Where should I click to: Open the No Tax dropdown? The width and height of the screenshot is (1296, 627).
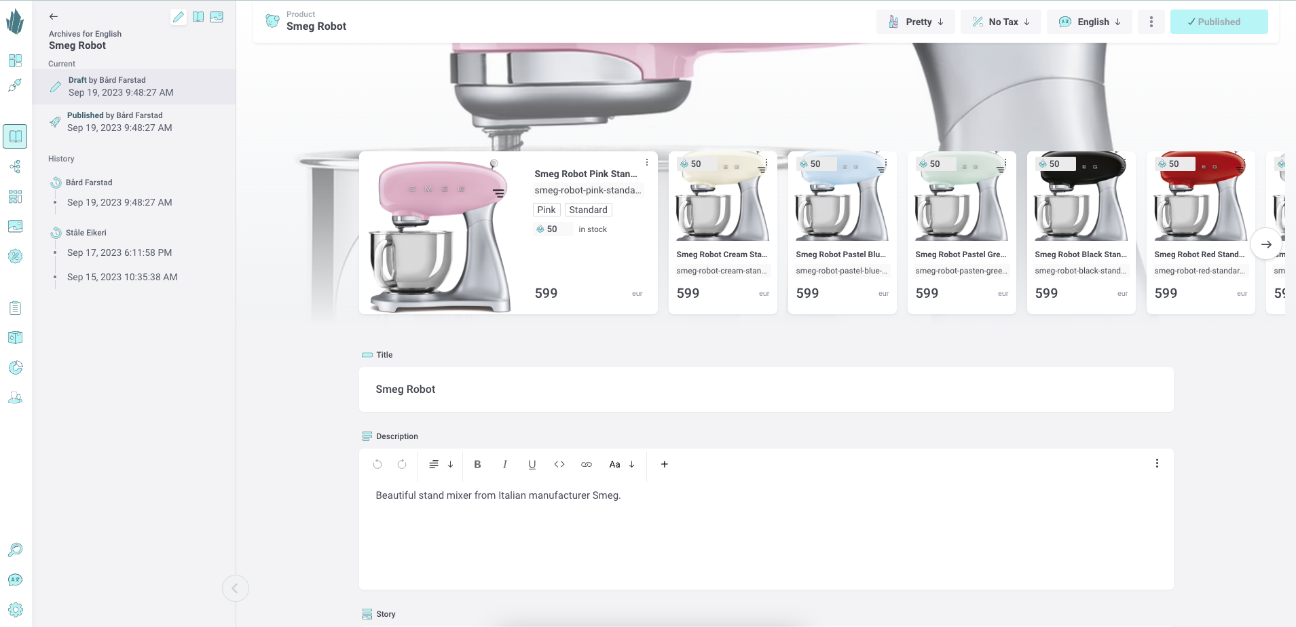(1001, 22)
